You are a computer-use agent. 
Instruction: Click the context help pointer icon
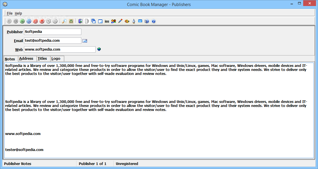[x=147, y=21]
